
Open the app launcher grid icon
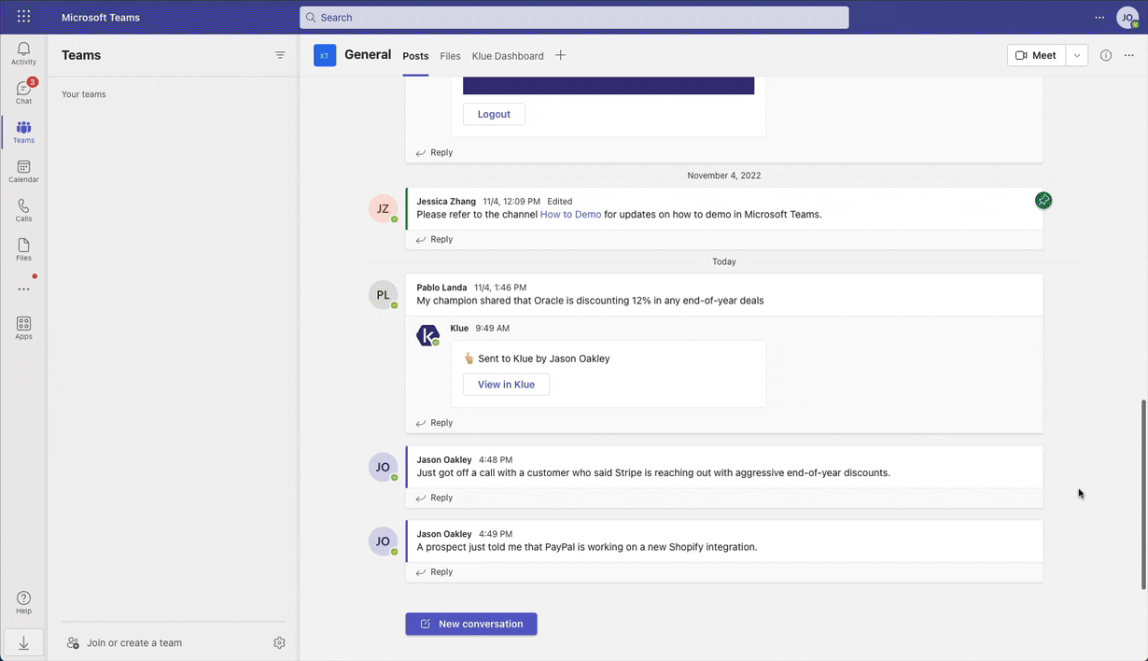tap(23, 17)
